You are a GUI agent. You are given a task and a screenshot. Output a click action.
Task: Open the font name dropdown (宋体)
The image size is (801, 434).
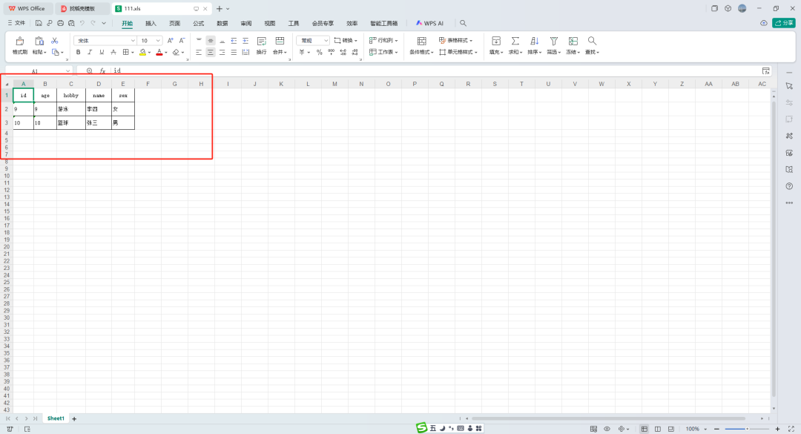105,40
